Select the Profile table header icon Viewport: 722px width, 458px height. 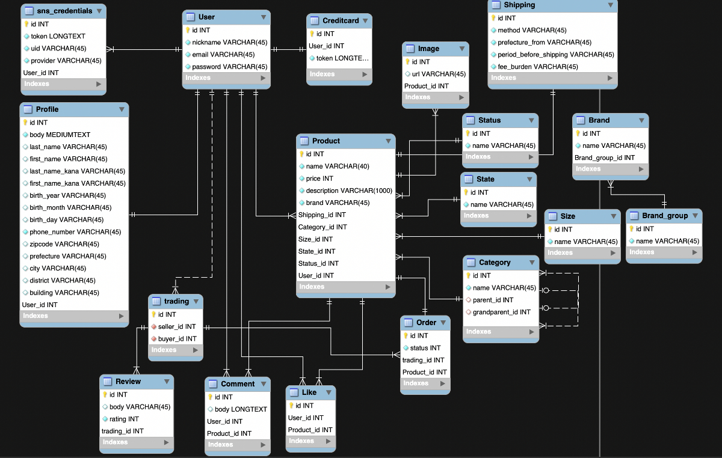tap(28, 109)
